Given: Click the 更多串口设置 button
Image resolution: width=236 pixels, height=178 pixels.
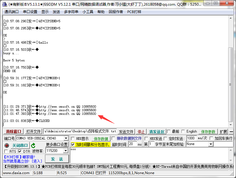Looking at the screenshot, I should pyautogui.click(x=57, y=144).
